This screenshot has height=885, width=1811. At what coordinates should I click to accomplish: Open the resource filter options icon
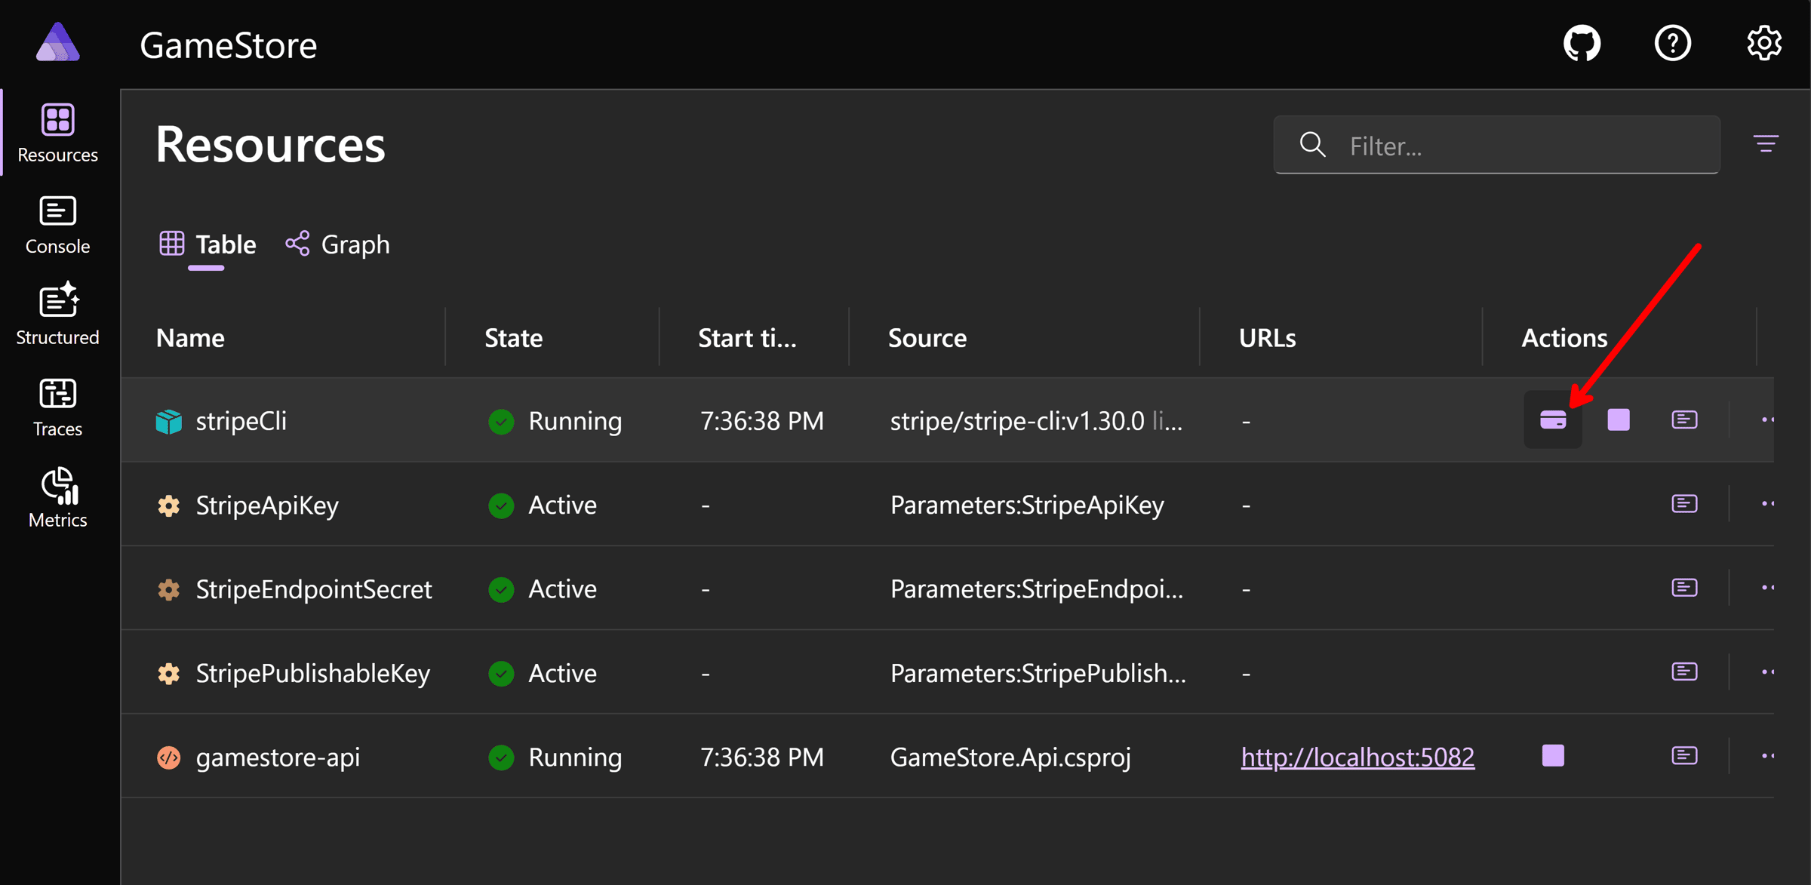tap(1765, 144)
